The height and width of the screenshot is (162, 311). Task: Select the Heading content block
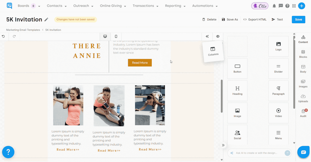click(237, 91)
